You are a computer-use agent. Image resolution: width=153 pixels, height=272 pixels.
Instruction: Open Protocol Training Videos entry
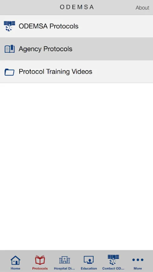76,71
